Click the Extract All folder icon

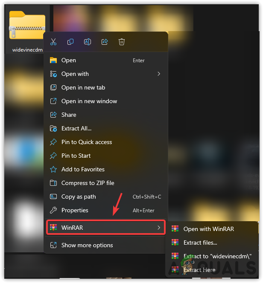(x=53, y=129)
